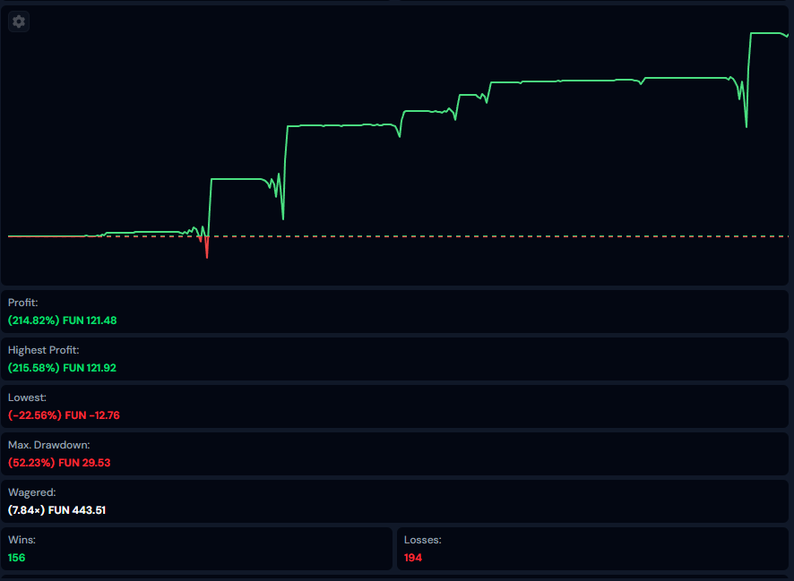Select the wins count 156
Image resolution: width=794 pixels, height=581 pixels.
pos(17,558)
